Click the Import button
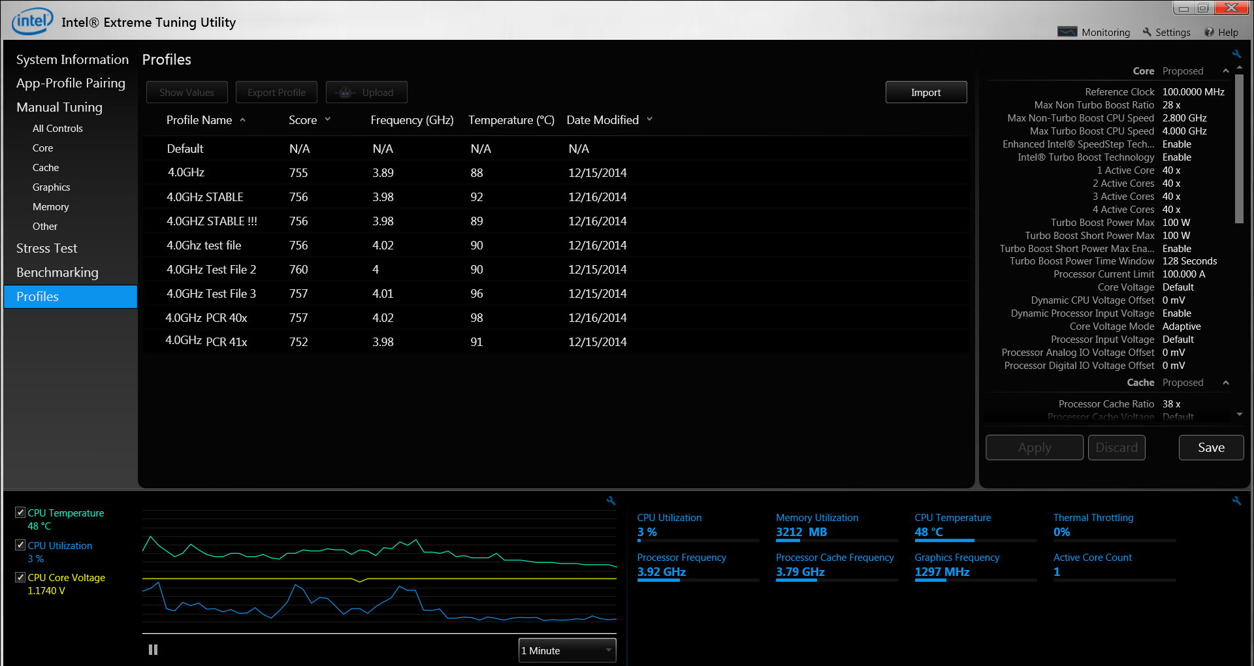The height and width of the screenshot is (666, 1254). pos(925,92)
